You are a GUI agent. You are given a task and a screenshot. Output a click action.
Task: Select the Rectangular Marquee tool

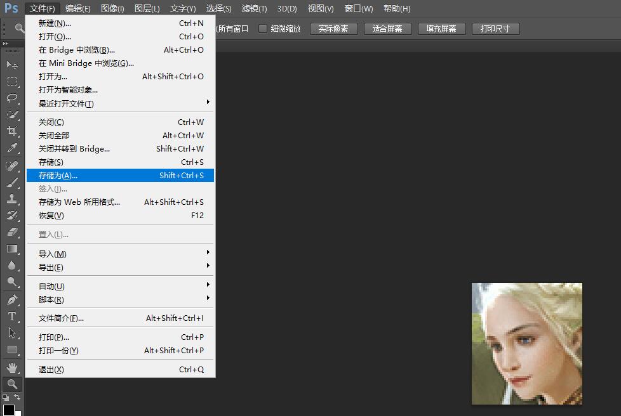tap(12, 81)
